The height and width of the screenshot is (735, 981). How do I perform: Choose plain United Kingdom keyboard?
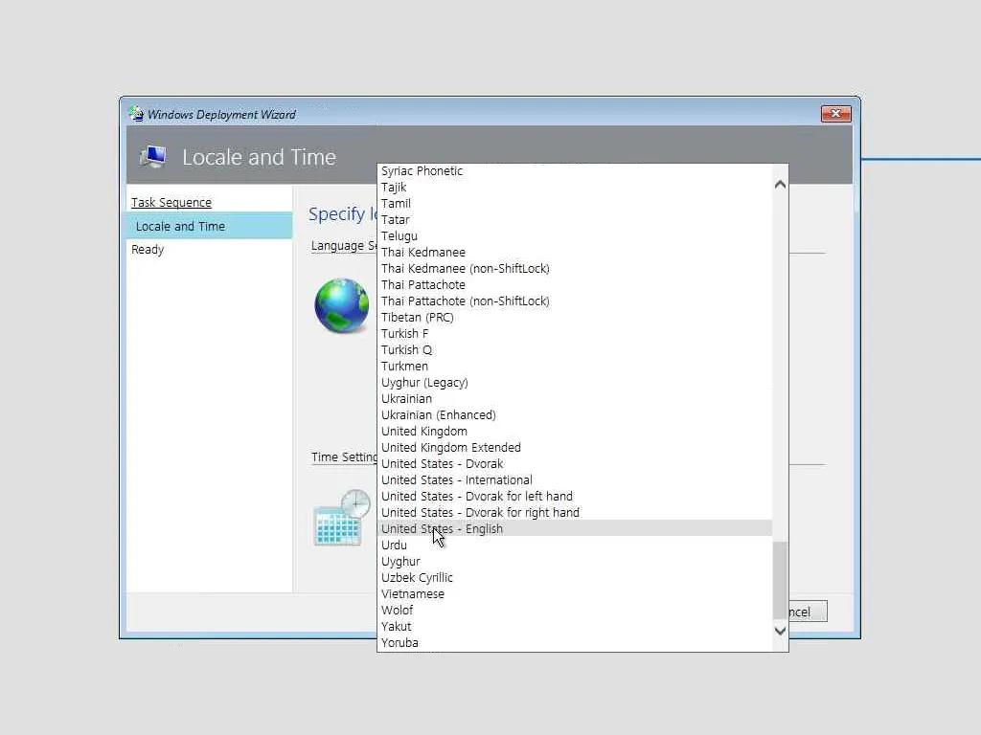tap(575, 432)
